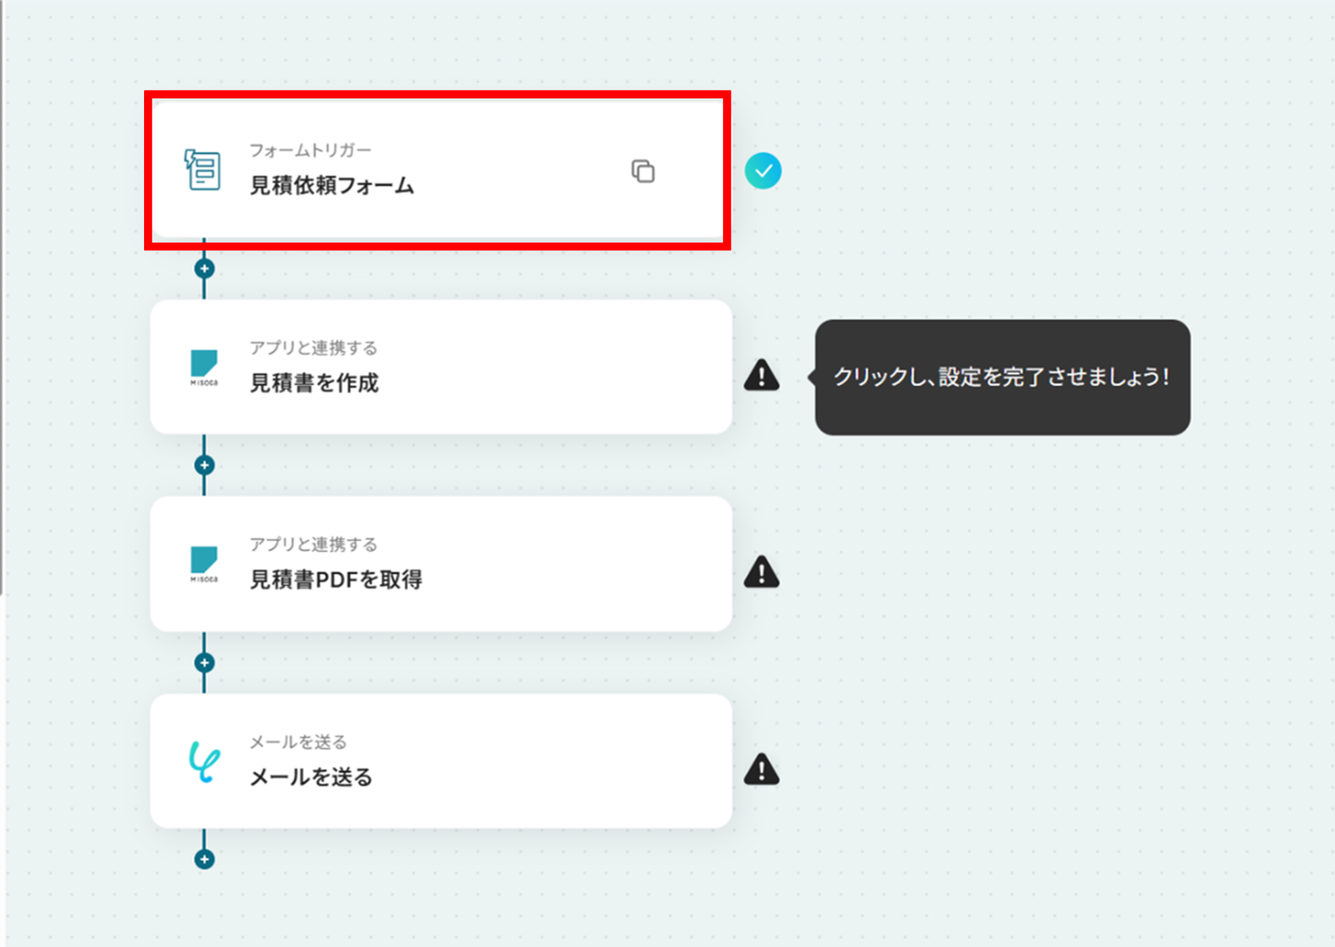Click warning icon next to 見積書を作成
1335x947 pixels.
click(x=761, y=375)
